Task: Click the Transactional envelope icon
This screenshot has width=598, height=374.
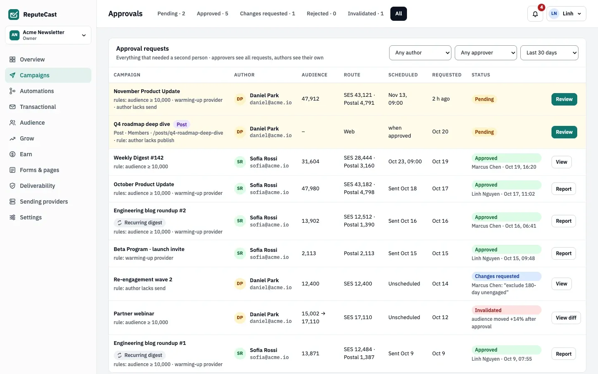Action: tap(12, 107)
